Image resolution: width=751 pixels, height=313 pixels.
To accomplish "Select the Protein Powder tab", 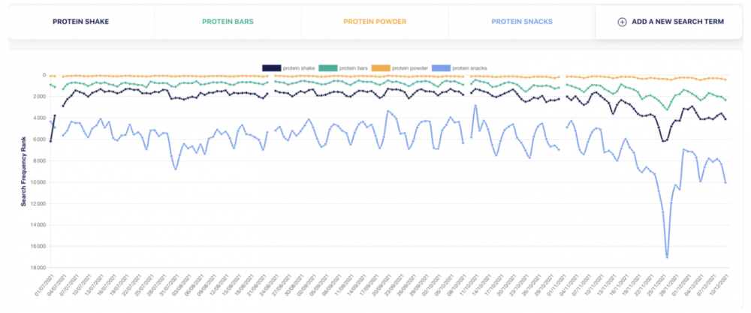I will coord(374,22).
